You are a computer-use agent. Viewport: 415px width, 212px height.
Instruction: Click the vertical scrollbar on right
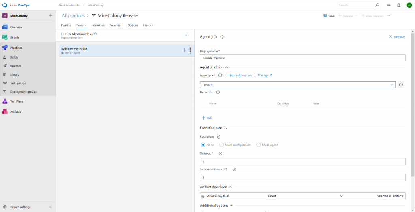tap(413, 105)
